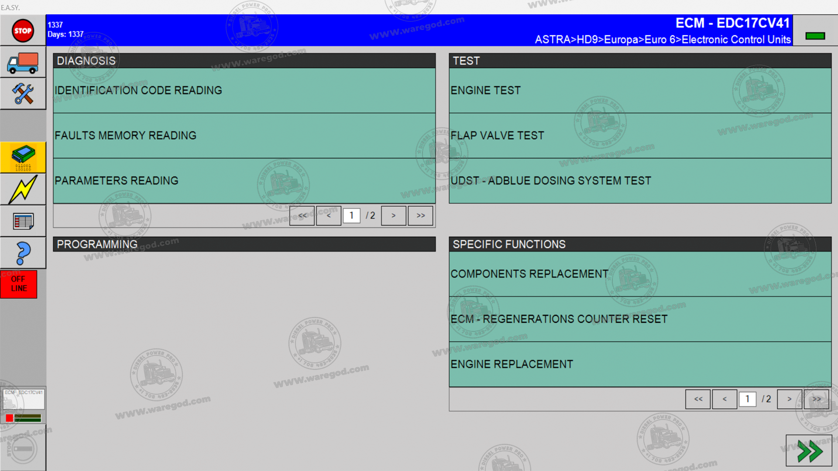Start the Engine Test
The height and width of the screenshot is (471, 838).
coord(640,90)
